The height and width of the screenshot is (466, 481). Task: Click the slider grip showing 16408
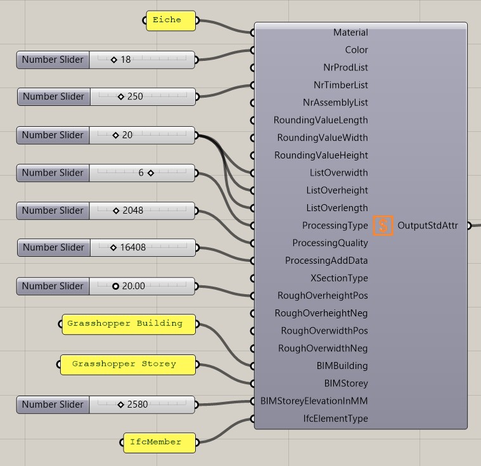113,247
